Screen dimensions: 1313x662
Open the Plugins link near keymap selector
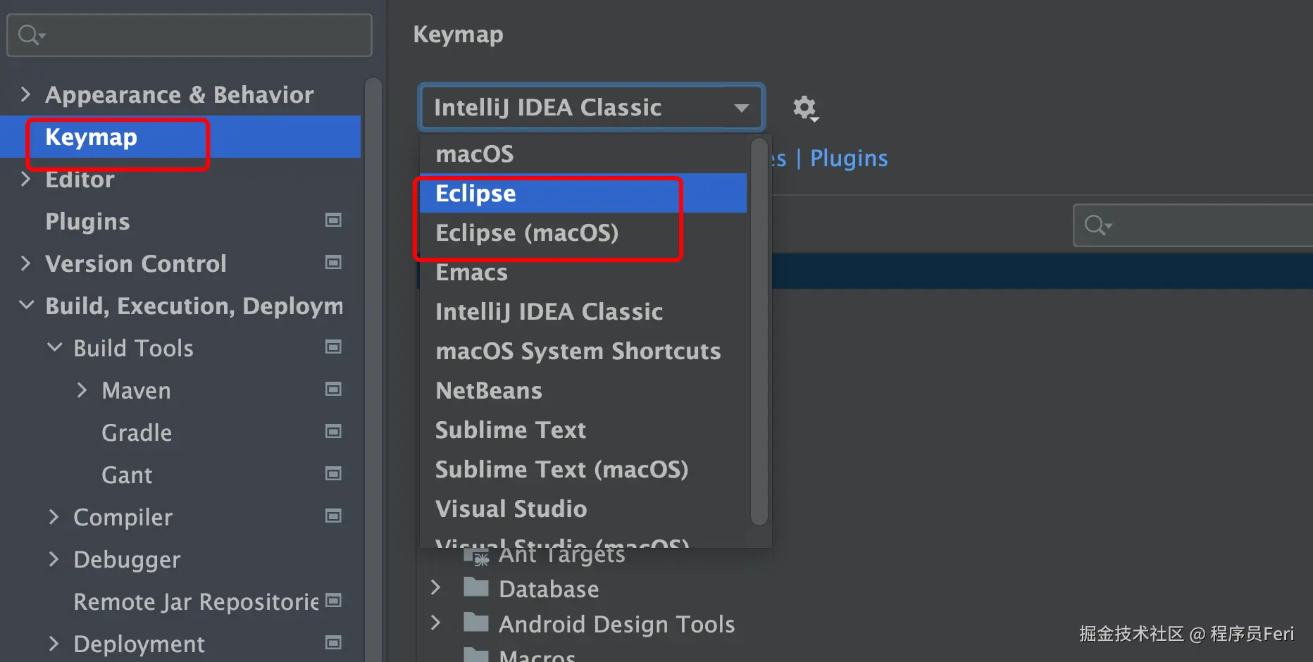pos(849,158)
